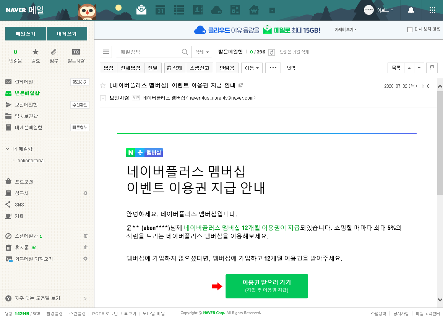Image resolution: width=443 pixels, height=319 pixels.
Task: Open 휴지통 trash folder
Action: (x=22, y=247)
